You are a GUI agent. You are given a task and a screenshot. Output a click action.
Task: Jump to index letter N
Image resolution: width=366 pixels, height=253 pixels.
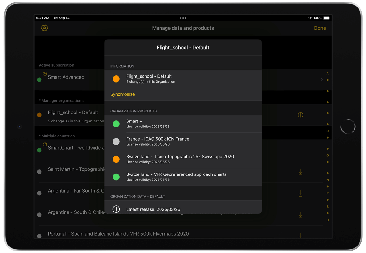tap(327, 180)
